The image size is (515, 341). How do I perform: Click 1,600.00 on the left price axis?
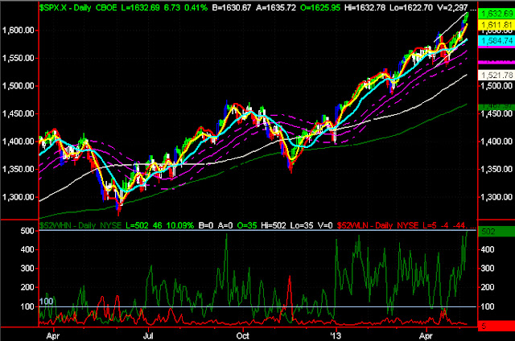(x=18, y=31)
